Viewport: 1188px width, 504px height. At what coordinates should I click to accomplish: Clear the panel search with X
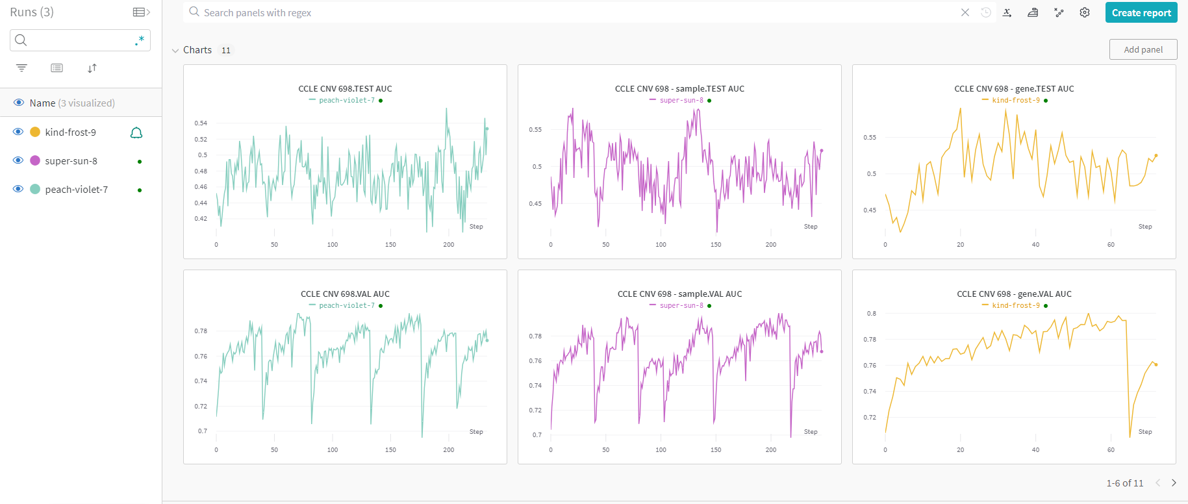[x=965, y=12]
